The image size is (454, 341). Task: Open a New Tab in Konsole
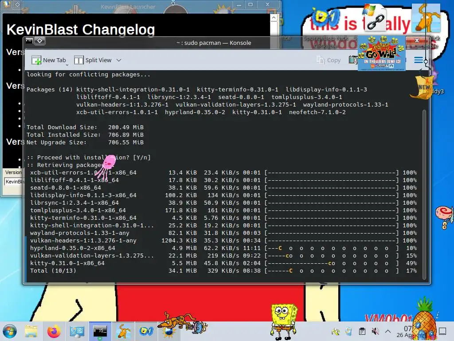(x=49, y=60)
